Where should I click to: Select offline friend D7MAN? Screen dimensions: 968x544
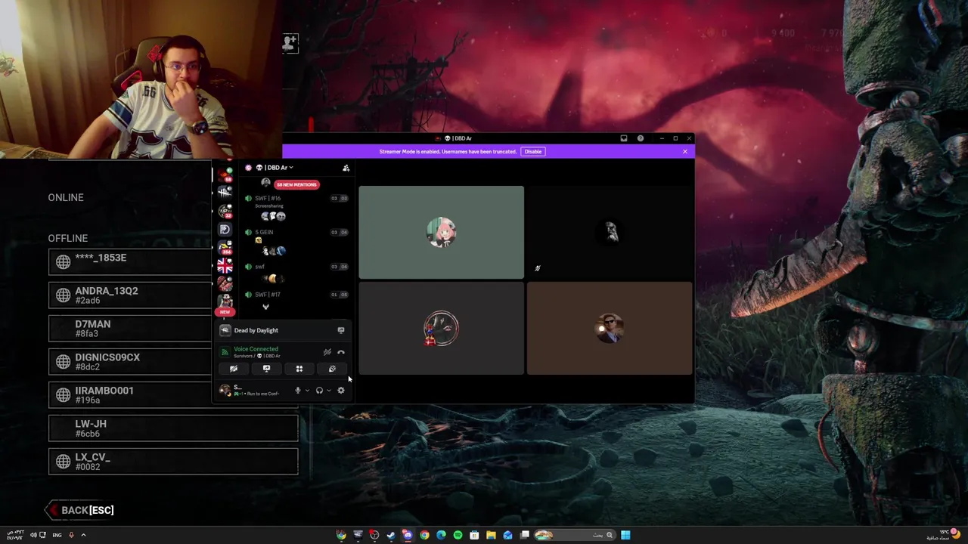130,328
